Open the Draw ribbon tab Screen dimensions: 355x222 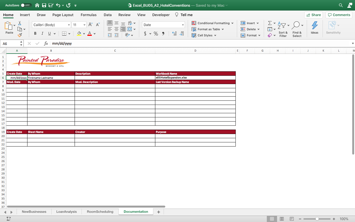tap(41, 15)
